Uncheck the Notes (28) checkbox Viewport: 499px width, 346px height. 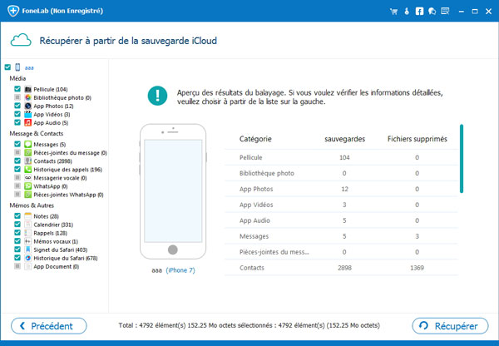[x=17, y=215]
